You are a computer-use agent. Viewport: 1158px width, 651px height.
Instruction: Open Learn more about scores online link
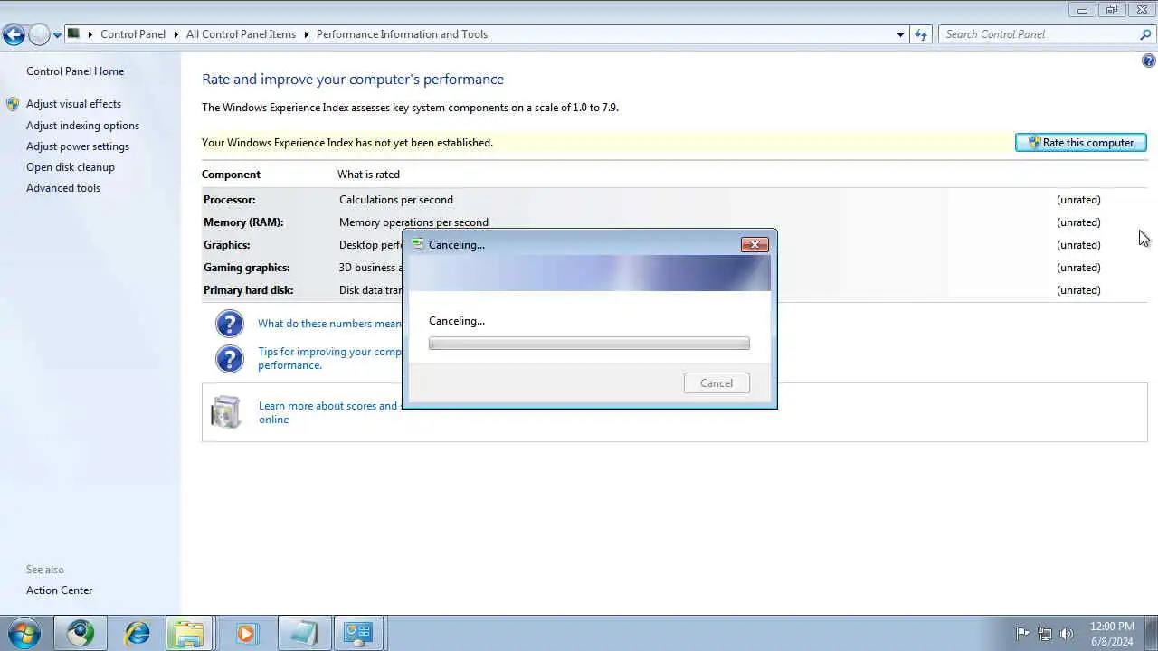pyautogui.click(x=328, y=412)
